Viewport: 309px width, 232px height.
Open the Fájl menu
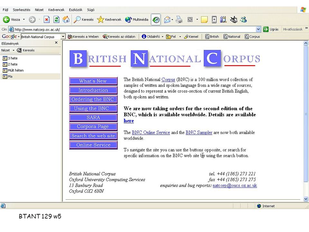click(x=5, y=10)
